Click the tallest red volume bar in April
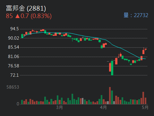Image resolution: width=154 pixels, height=116 pixels. point(110,96)
